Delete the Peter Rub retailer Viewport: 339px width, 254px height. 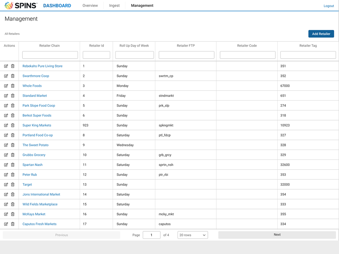pos(13,175)
